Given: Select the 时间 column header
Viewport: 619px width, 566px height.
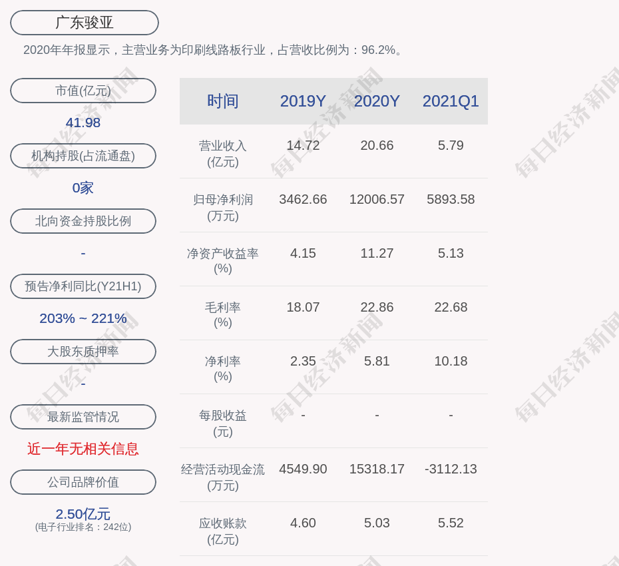Looking at the screenshot, I should [223, 101].
